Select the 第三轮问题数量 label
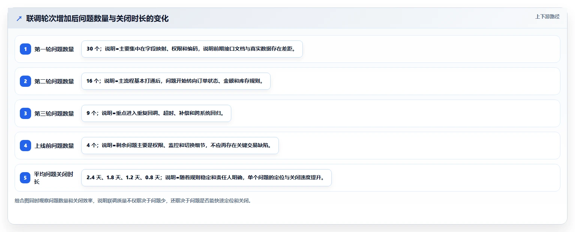Image resolution: width=575 pixels, height=232 pixels. [54, 113]
